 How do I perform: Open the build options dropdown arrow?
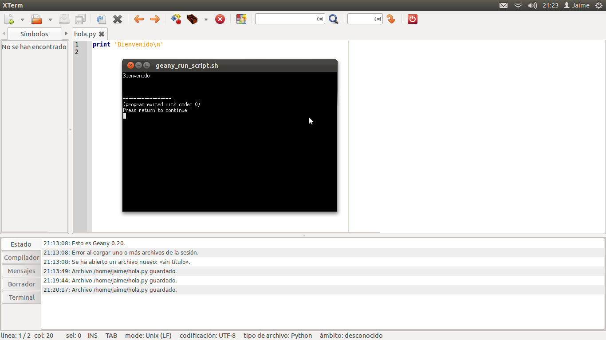coord(206,19)
